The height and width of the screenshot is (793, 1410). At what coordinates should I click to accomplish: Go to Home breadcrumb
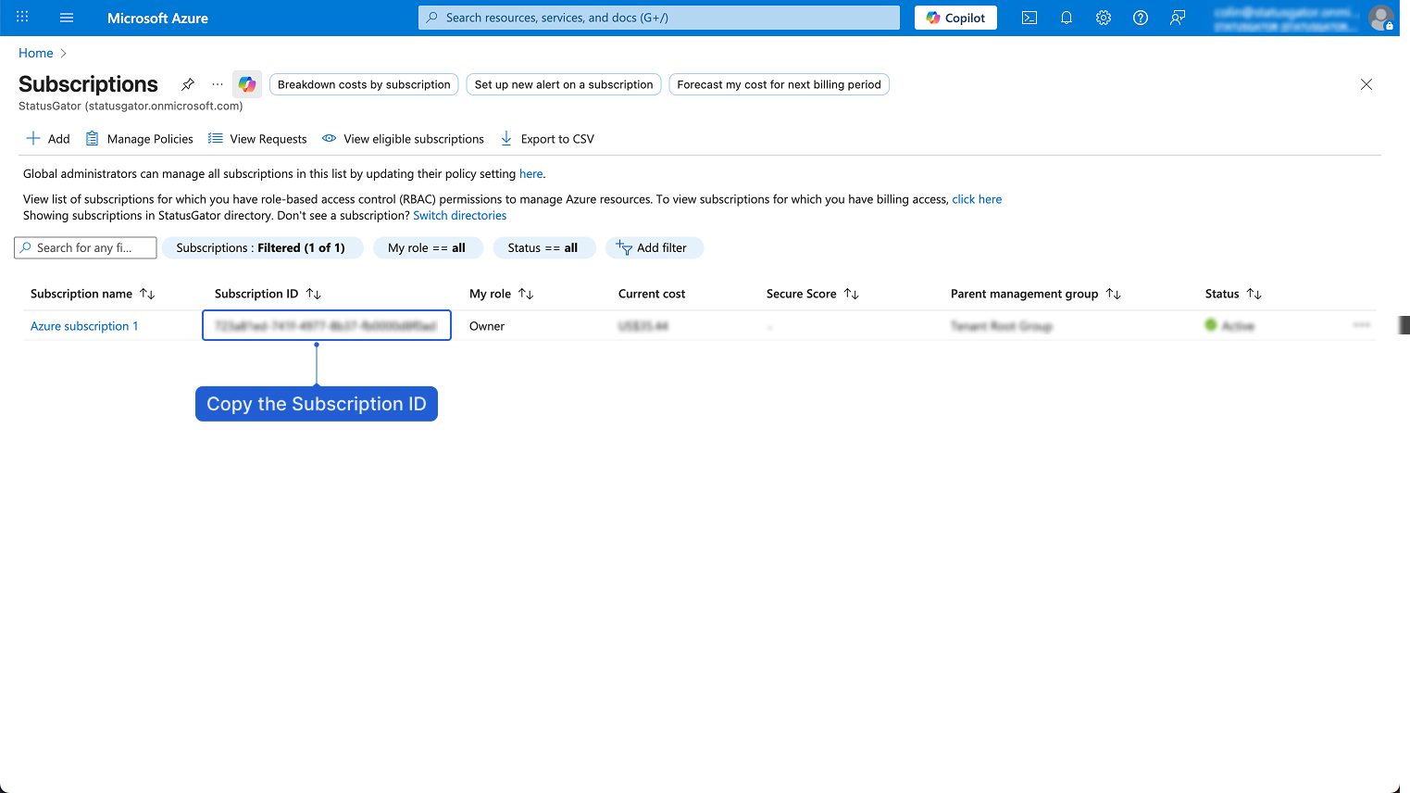(x=36, y=53)
